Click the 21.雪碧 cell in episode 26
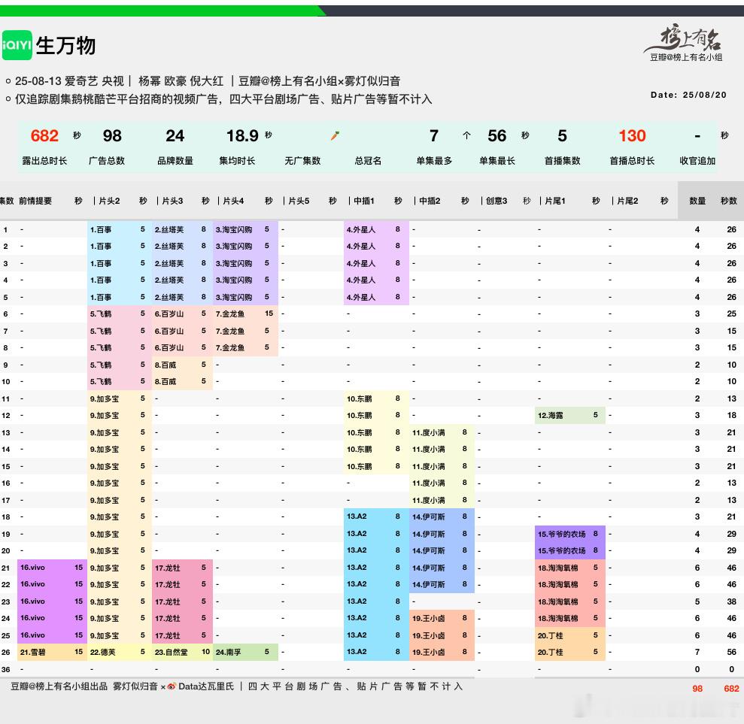This screenshot has width=744, height=724. coord(52,652)
